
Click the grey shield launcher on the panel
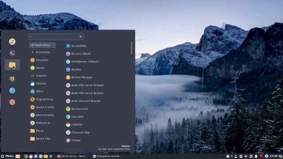51,156
